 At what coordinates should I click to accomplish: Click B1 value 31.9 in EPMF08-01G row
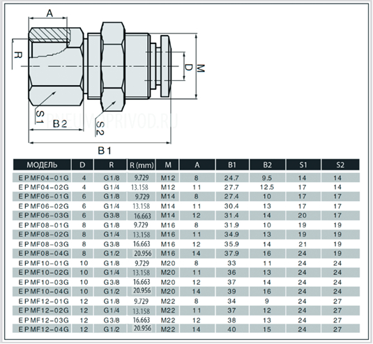pyautogui.click(x=231, y=225)
